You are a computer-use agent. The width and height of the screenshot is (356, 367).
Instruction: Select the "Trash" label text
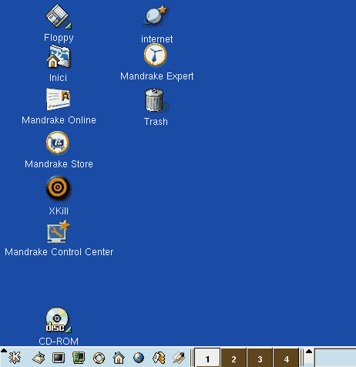tap(156, 122)
